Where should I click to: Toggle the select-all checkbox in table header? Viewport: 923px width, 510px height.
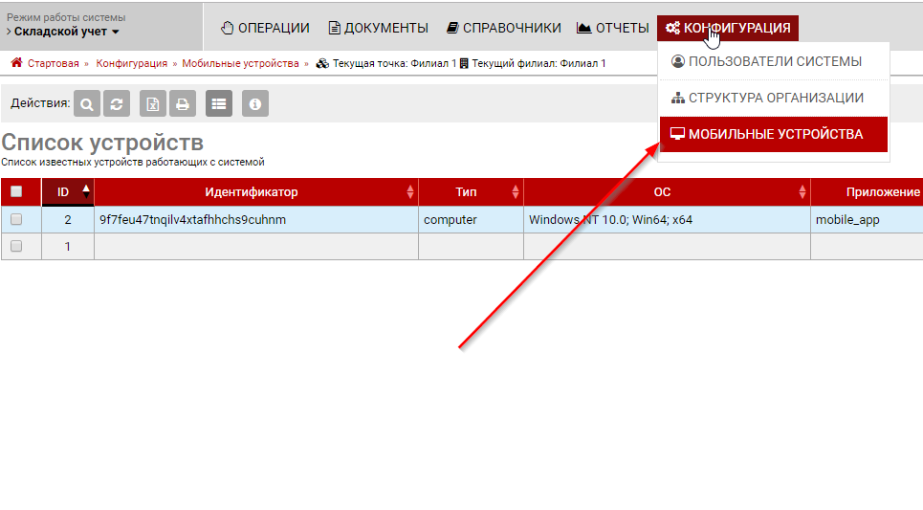click(16, 191)
